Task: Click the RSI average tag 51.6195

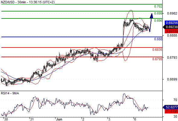Action: 171,111
